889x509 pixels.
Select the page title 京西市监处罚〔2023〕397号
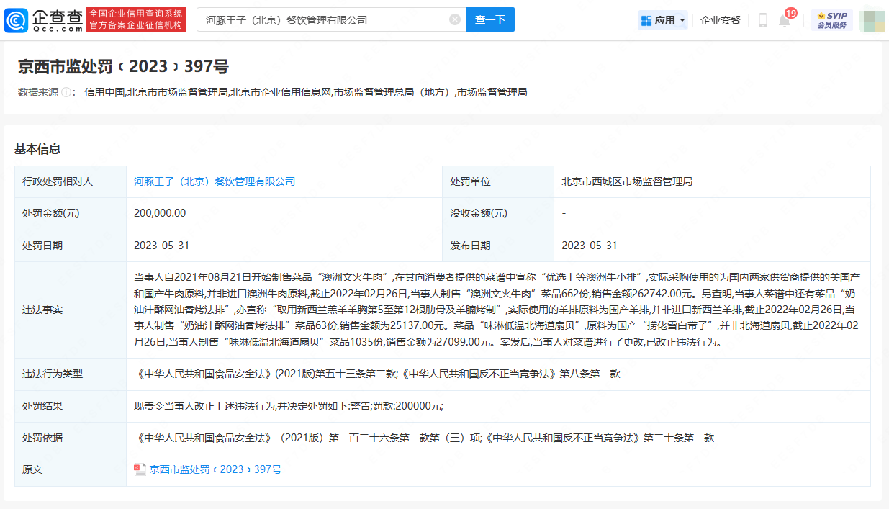click(x=123, y=67)
